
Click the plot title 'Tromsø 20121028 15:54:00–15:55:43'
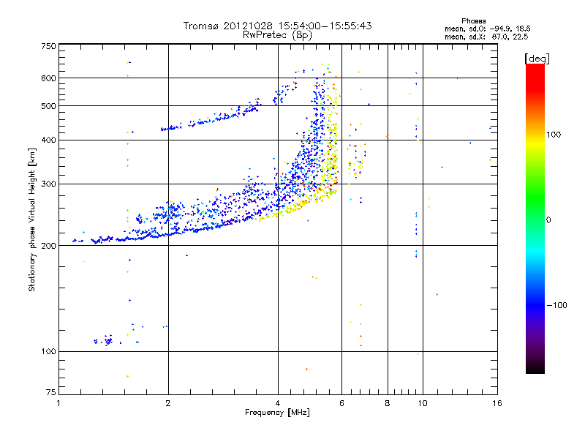[x=277, y=26]
